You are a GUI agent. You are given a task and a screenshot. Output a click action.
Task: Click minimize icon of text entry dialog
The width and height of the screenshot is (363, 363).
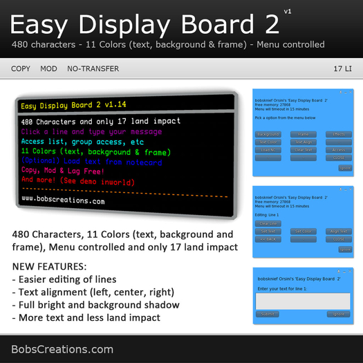pyautogui.click(x=344, y=271)
